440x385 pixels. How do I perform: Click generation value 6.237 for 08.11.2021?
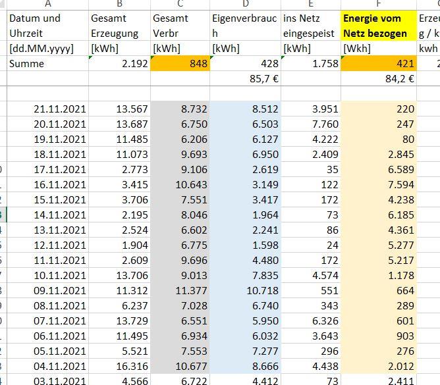point(119,305)
